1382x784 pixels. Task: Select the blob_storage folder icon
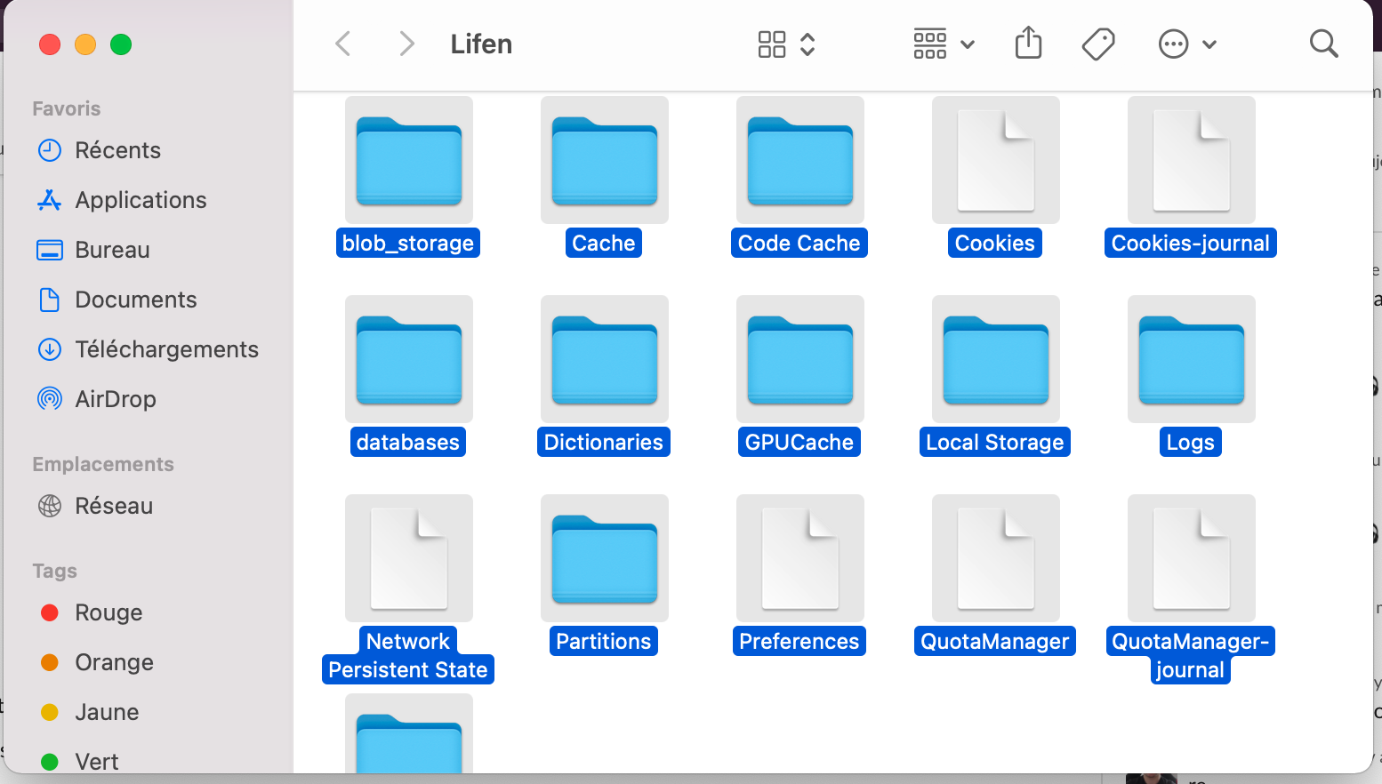409,161
